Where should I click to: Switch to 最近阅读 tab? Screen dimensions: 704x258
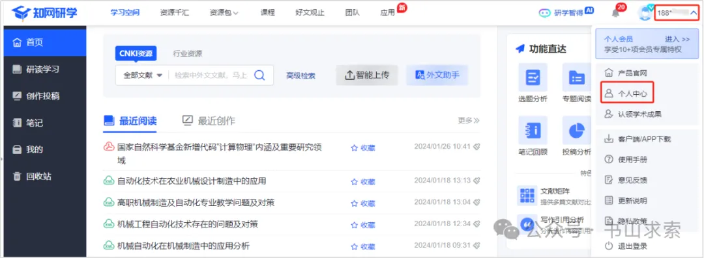coord(130,121)
